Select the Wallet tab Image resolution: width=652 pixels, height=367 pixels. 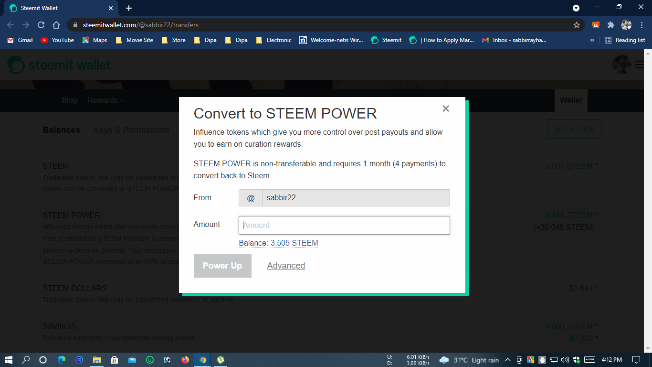click(571, 100)
